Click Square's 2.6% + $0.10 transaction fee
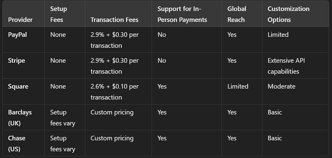Screen dimensions: 332x158 (114, 92)
